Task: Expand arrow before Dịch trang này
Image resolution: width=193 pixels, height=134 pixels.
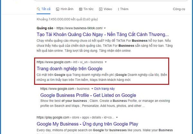Action: 92,89
